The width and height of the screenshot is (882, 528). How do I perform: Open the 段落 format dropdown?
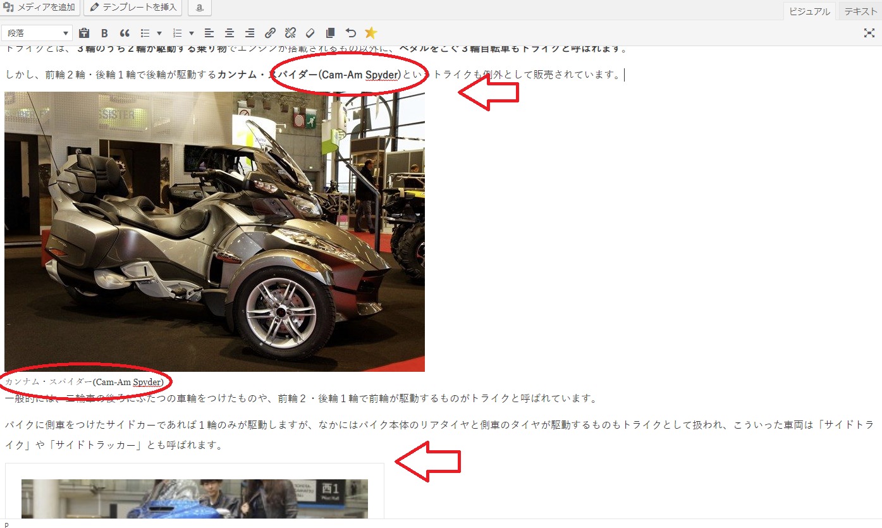click(38, 33)
